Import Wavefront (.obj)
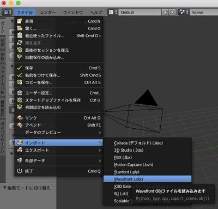This screenshot has width=218, height=209. click(x=147, y=179)
